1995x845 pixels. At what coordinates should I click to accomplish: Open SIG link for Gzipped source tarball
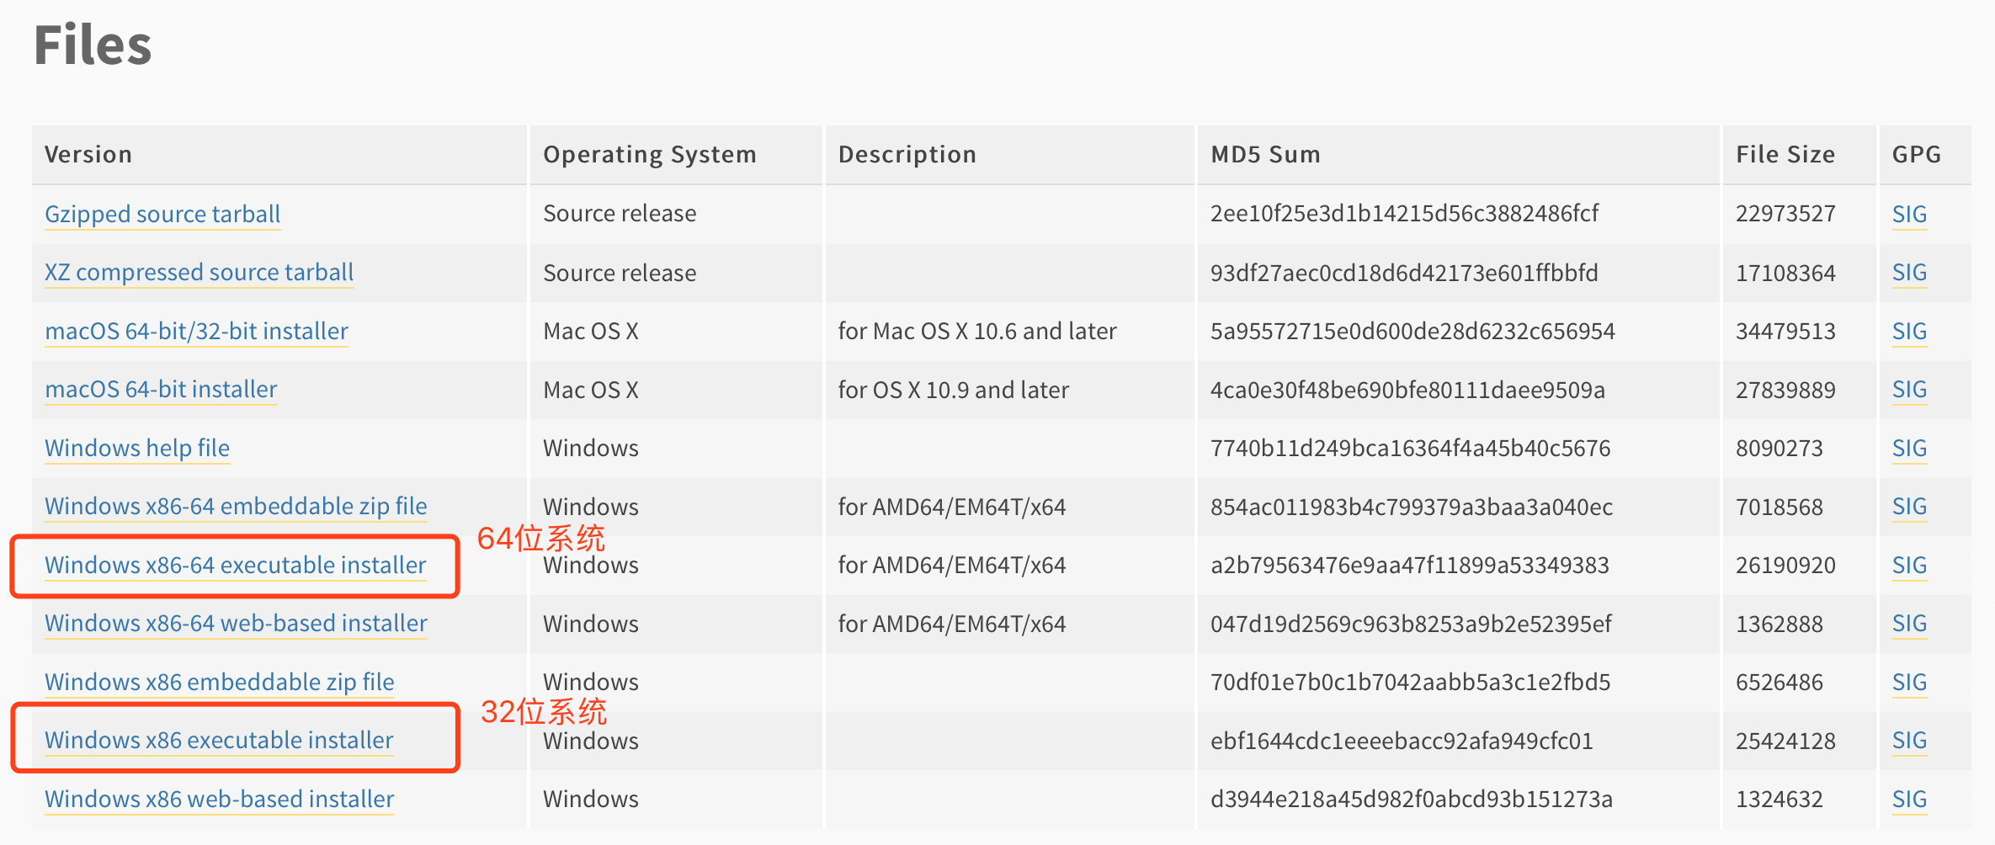coord(1909,214)
